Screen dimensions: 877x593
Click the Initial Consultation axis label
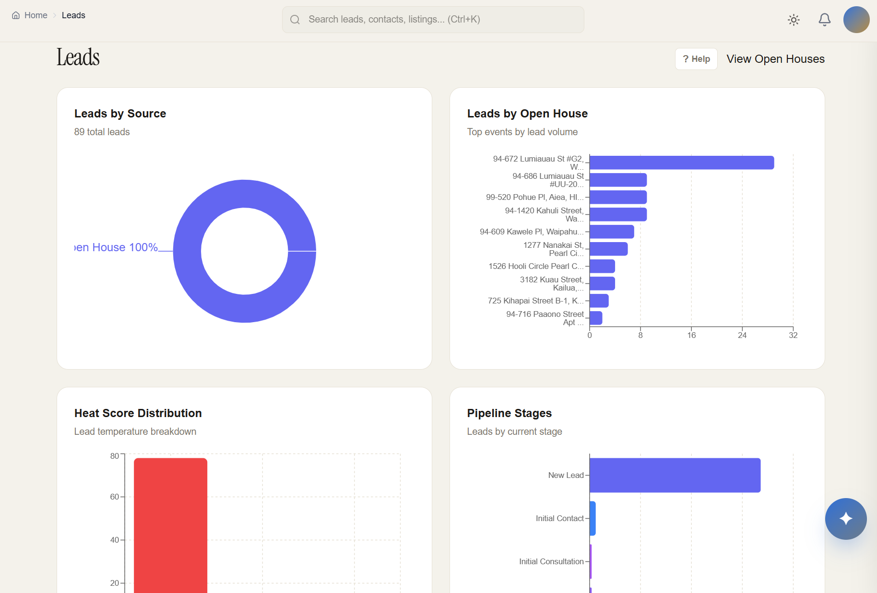[551, 561]
